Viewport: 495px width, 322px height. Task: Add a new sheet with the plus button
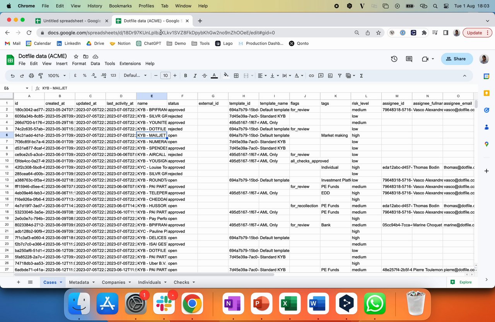(18, 282)
